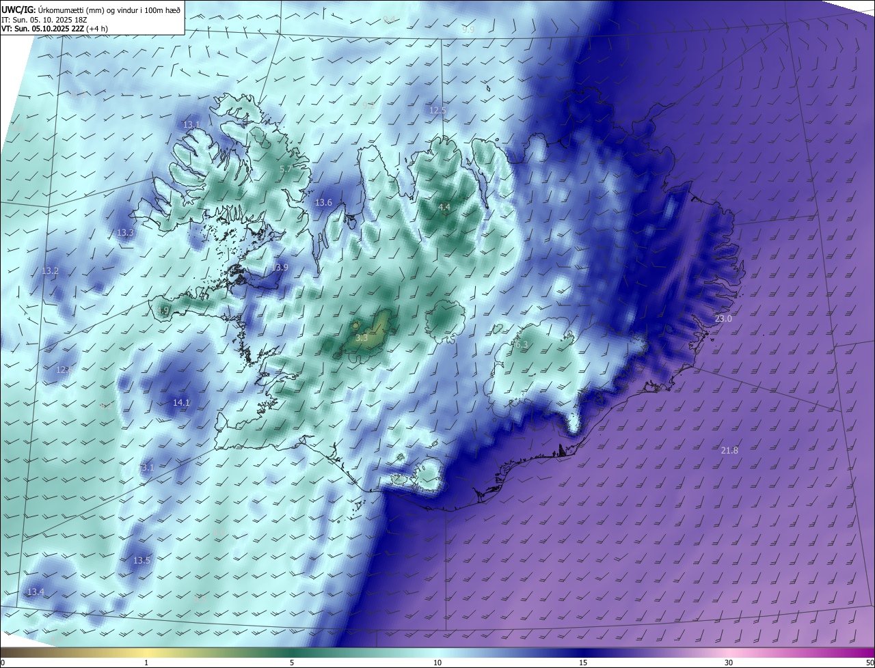This screenshot has height=668, width=875.
Task: Select the 12.5 map value
Action: [x=437, y=111]
